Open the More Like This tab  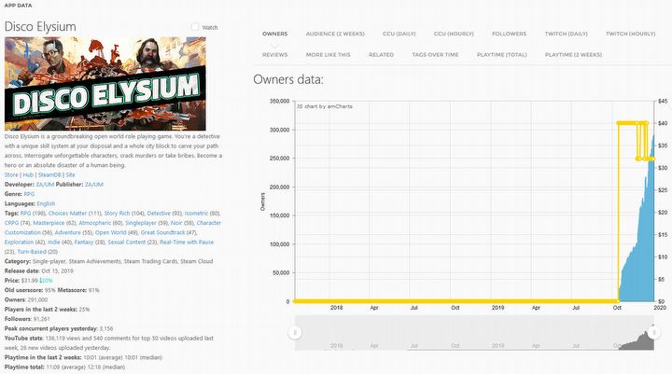[329, 54]
